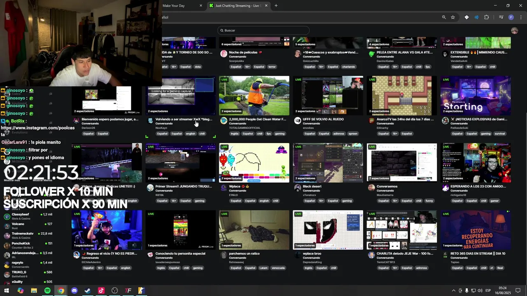Viewport: 527px width, 296px height.
Task: Open Conversemos stream title
Action: pos(388,187)
